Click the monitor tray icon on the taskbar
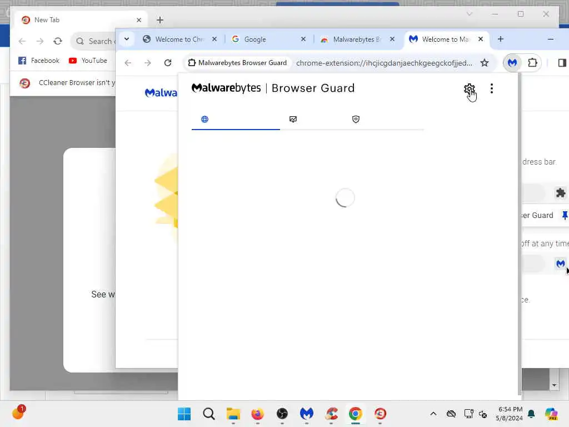Screen dimensions: 569x427 pos(468,414)
